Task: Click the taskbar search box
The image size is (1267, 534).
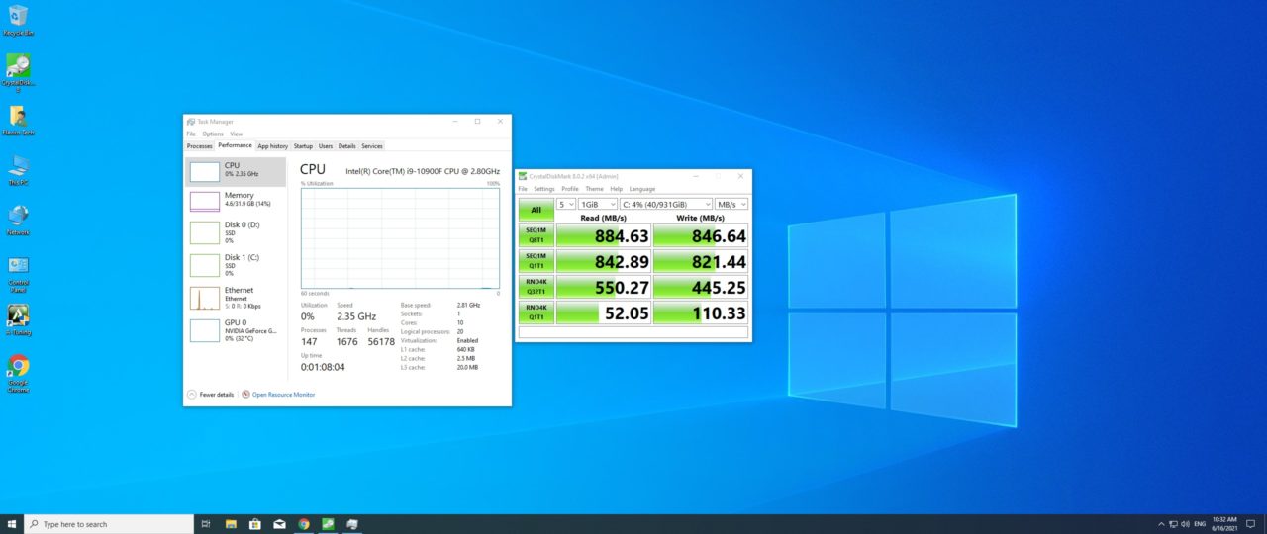Action: coord(109,524)
